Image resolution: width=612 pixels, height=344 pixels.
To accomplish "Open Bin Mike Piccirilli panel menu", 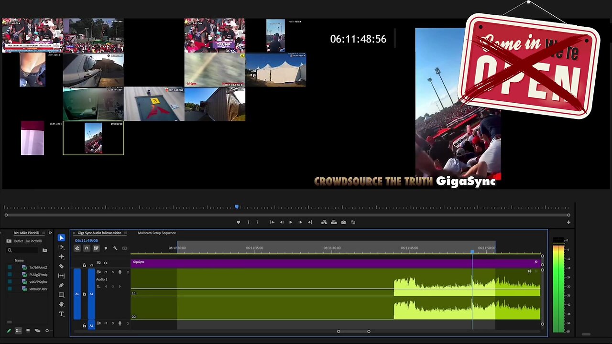I will (x=44, y=233).
